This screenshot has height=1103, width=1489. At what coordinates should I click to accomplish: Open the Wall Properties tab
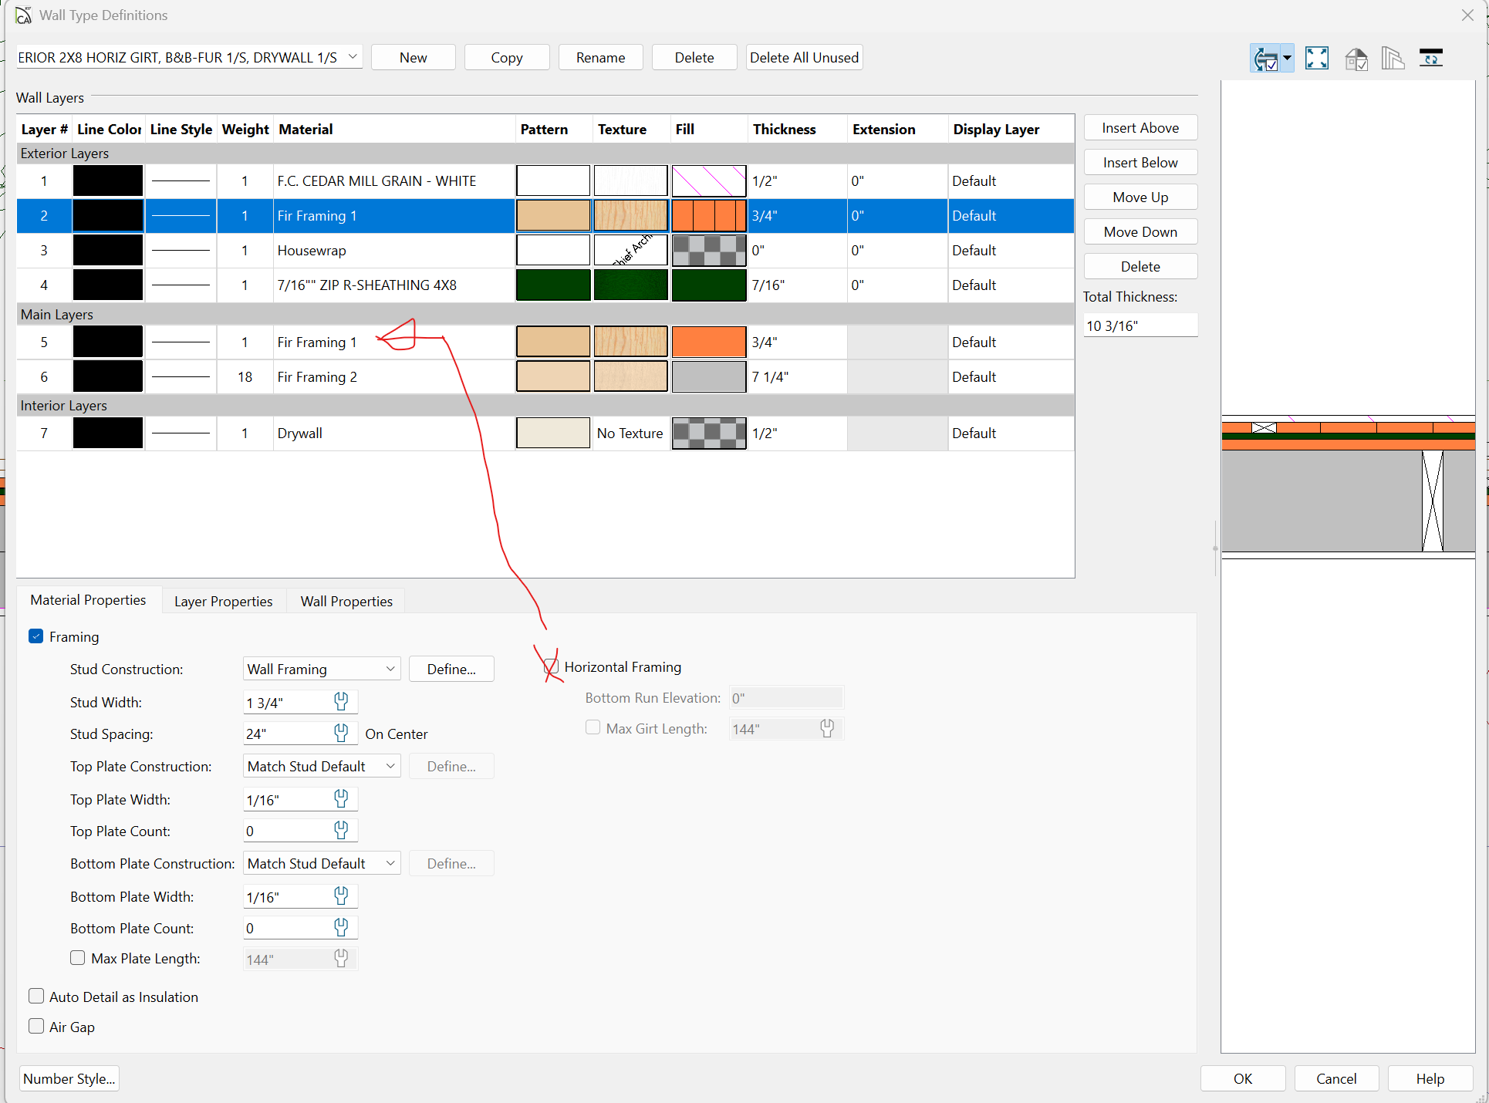(346, 601)
